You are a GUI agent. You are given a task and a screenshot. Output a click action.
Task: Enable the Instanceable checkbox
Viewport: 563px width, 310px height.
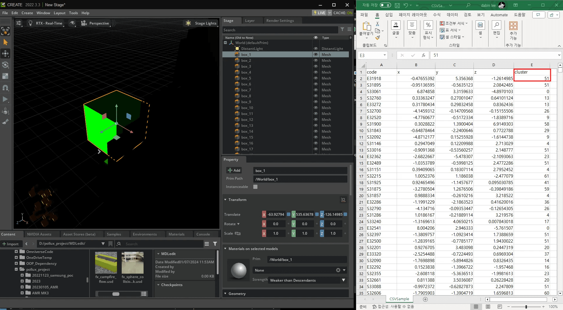pyautogui.click(x=255, y=187)
